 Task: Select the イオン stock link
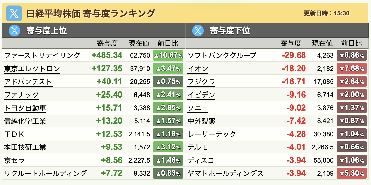[198, 69]
